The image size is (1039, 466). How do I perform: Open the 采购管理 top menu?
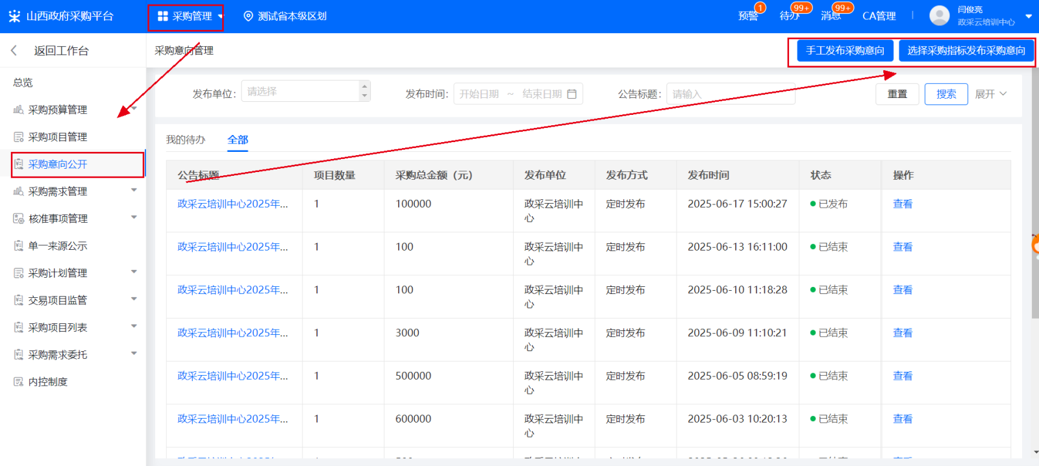click(x=186, y=16)
